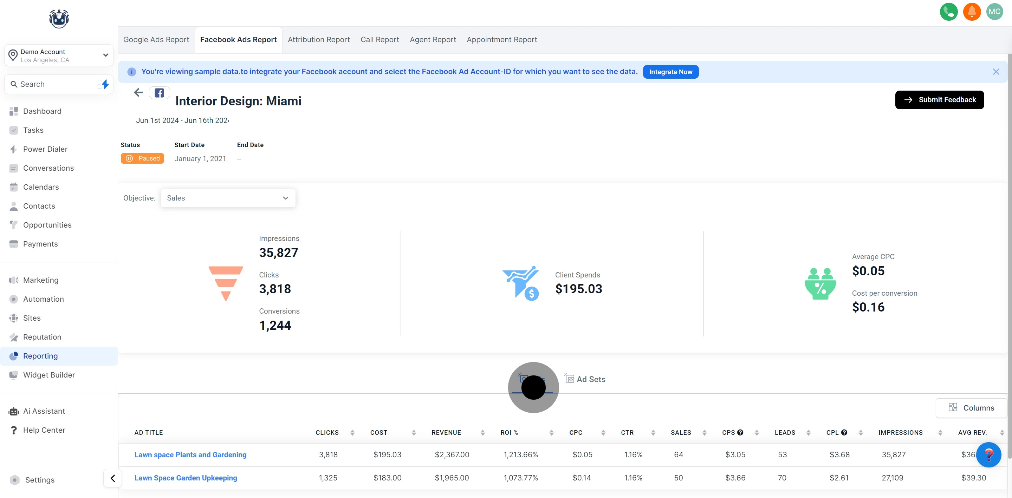Open the Objective Sales dropdown

[x=228, y=198]
